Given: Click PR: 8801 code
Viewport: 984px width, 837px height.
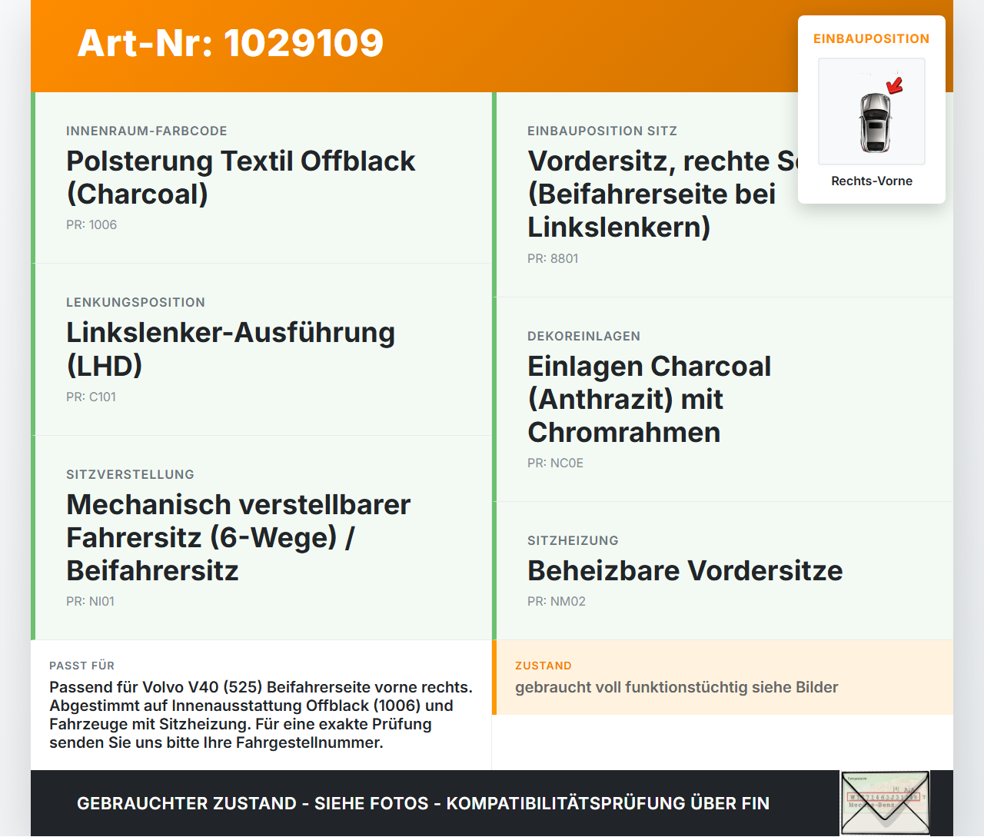Looking at the screenshot, I should [x=553, y=259].
